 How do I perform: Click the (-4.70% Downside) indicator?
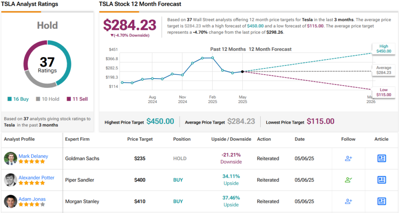130,35
